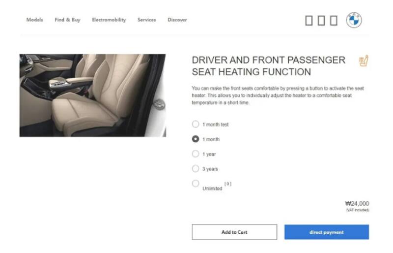Click the footnote marker next to Unlimited

228,184
